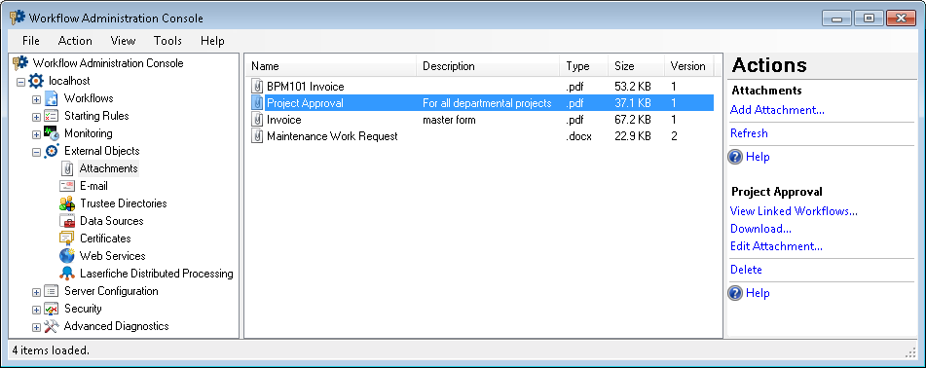The width and height of the screenshot is (926, 368).
Task: Expand the Starting Rules node
Action: click(x=36, y=117)
